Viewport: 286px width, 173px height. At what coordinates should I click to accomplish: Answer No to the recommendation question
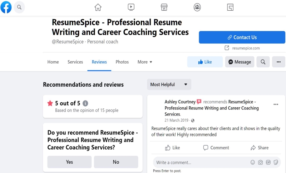pos(116,162)
